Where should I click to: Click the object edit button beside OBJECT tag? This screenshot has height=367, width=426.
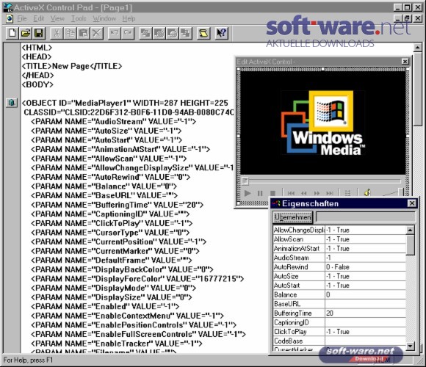pos(12,103)
